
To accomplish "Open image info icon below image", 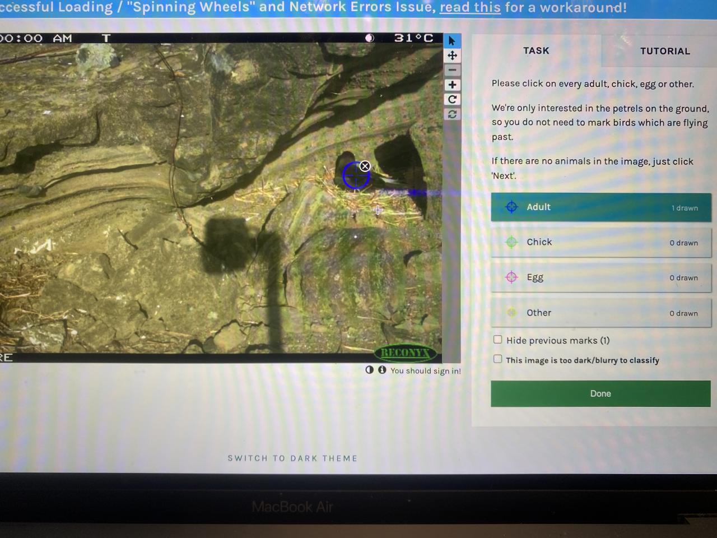I will pyautogui.click(x=382, y=370).
